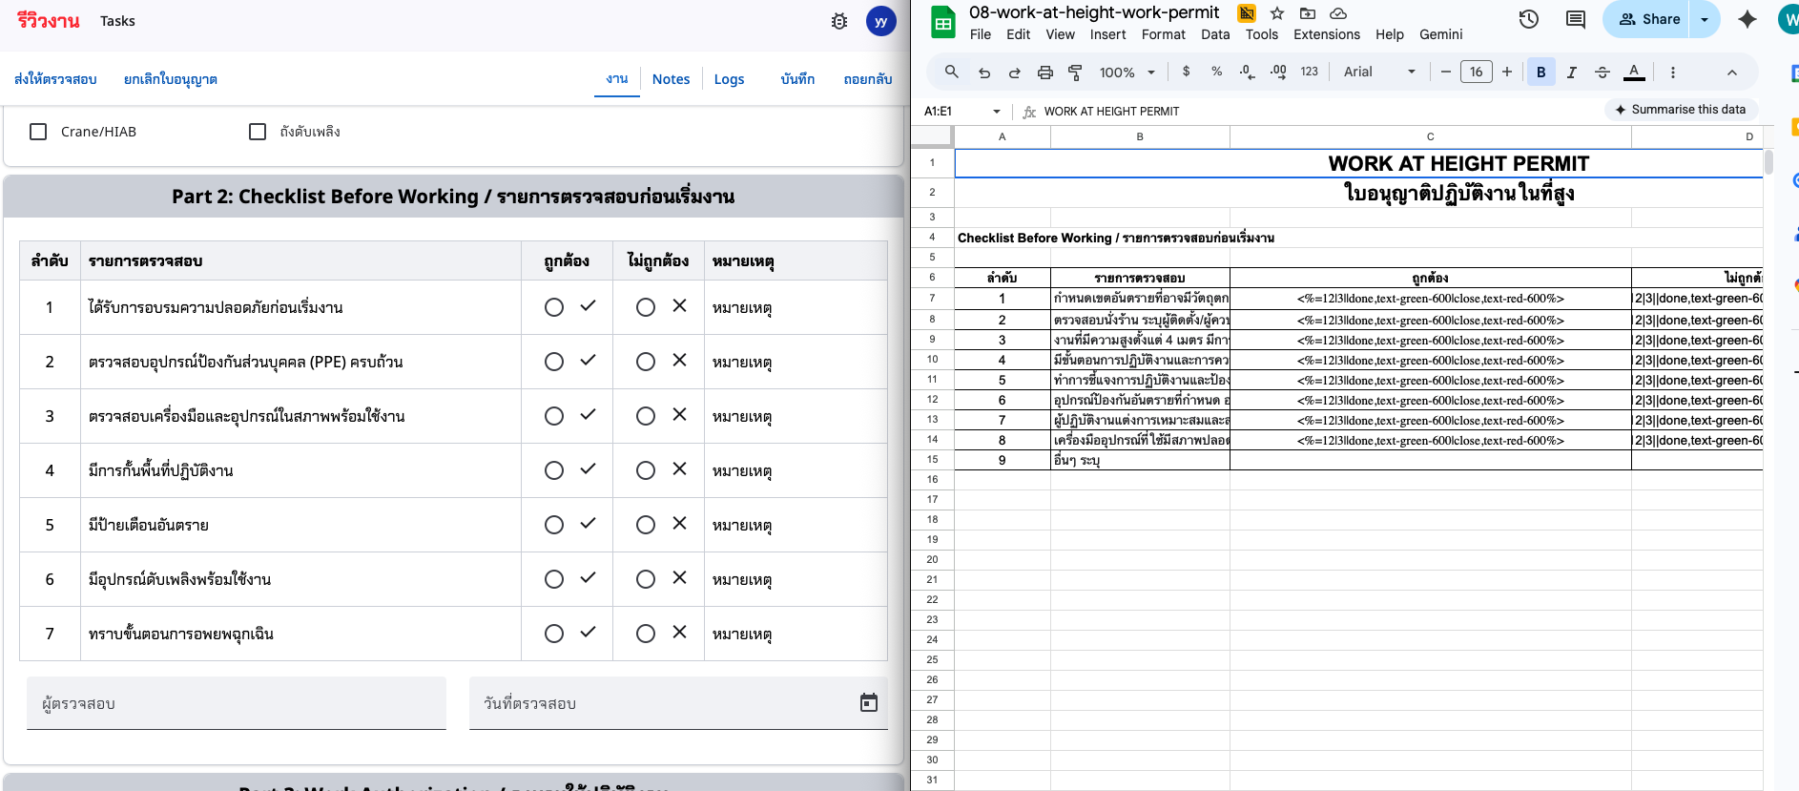Screen dimensions: 1799x791
Task: Switch to the งาน tab
Action: [x=617, y=79]
